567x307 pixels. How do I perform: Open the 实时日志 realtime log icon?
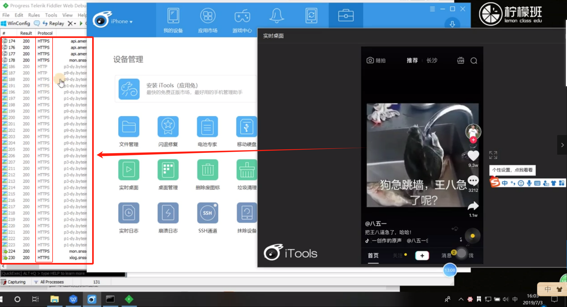pyautogui.click(x=129, y=213)
